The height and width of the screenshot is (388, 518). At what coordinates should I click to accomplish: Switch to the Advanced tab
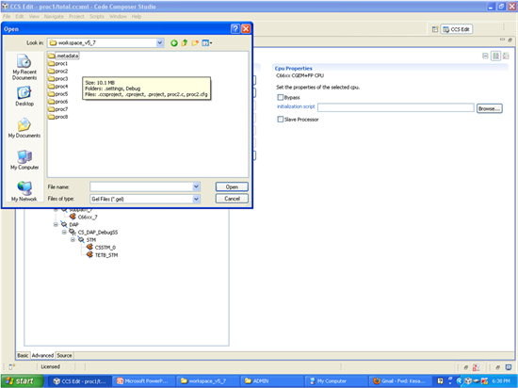point(42,355)
